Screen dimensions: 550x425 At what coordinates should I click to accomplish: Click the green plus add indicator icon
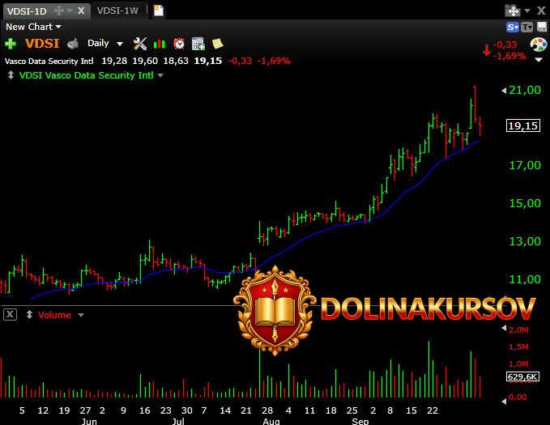click(11, 44)
